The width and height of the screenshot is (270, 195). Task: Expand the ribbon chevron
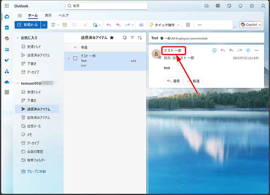click(x=234, y=27)
